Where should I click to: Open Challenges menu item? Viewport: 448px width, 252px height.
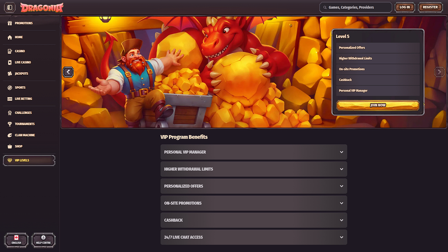click(x=29, y=113)
